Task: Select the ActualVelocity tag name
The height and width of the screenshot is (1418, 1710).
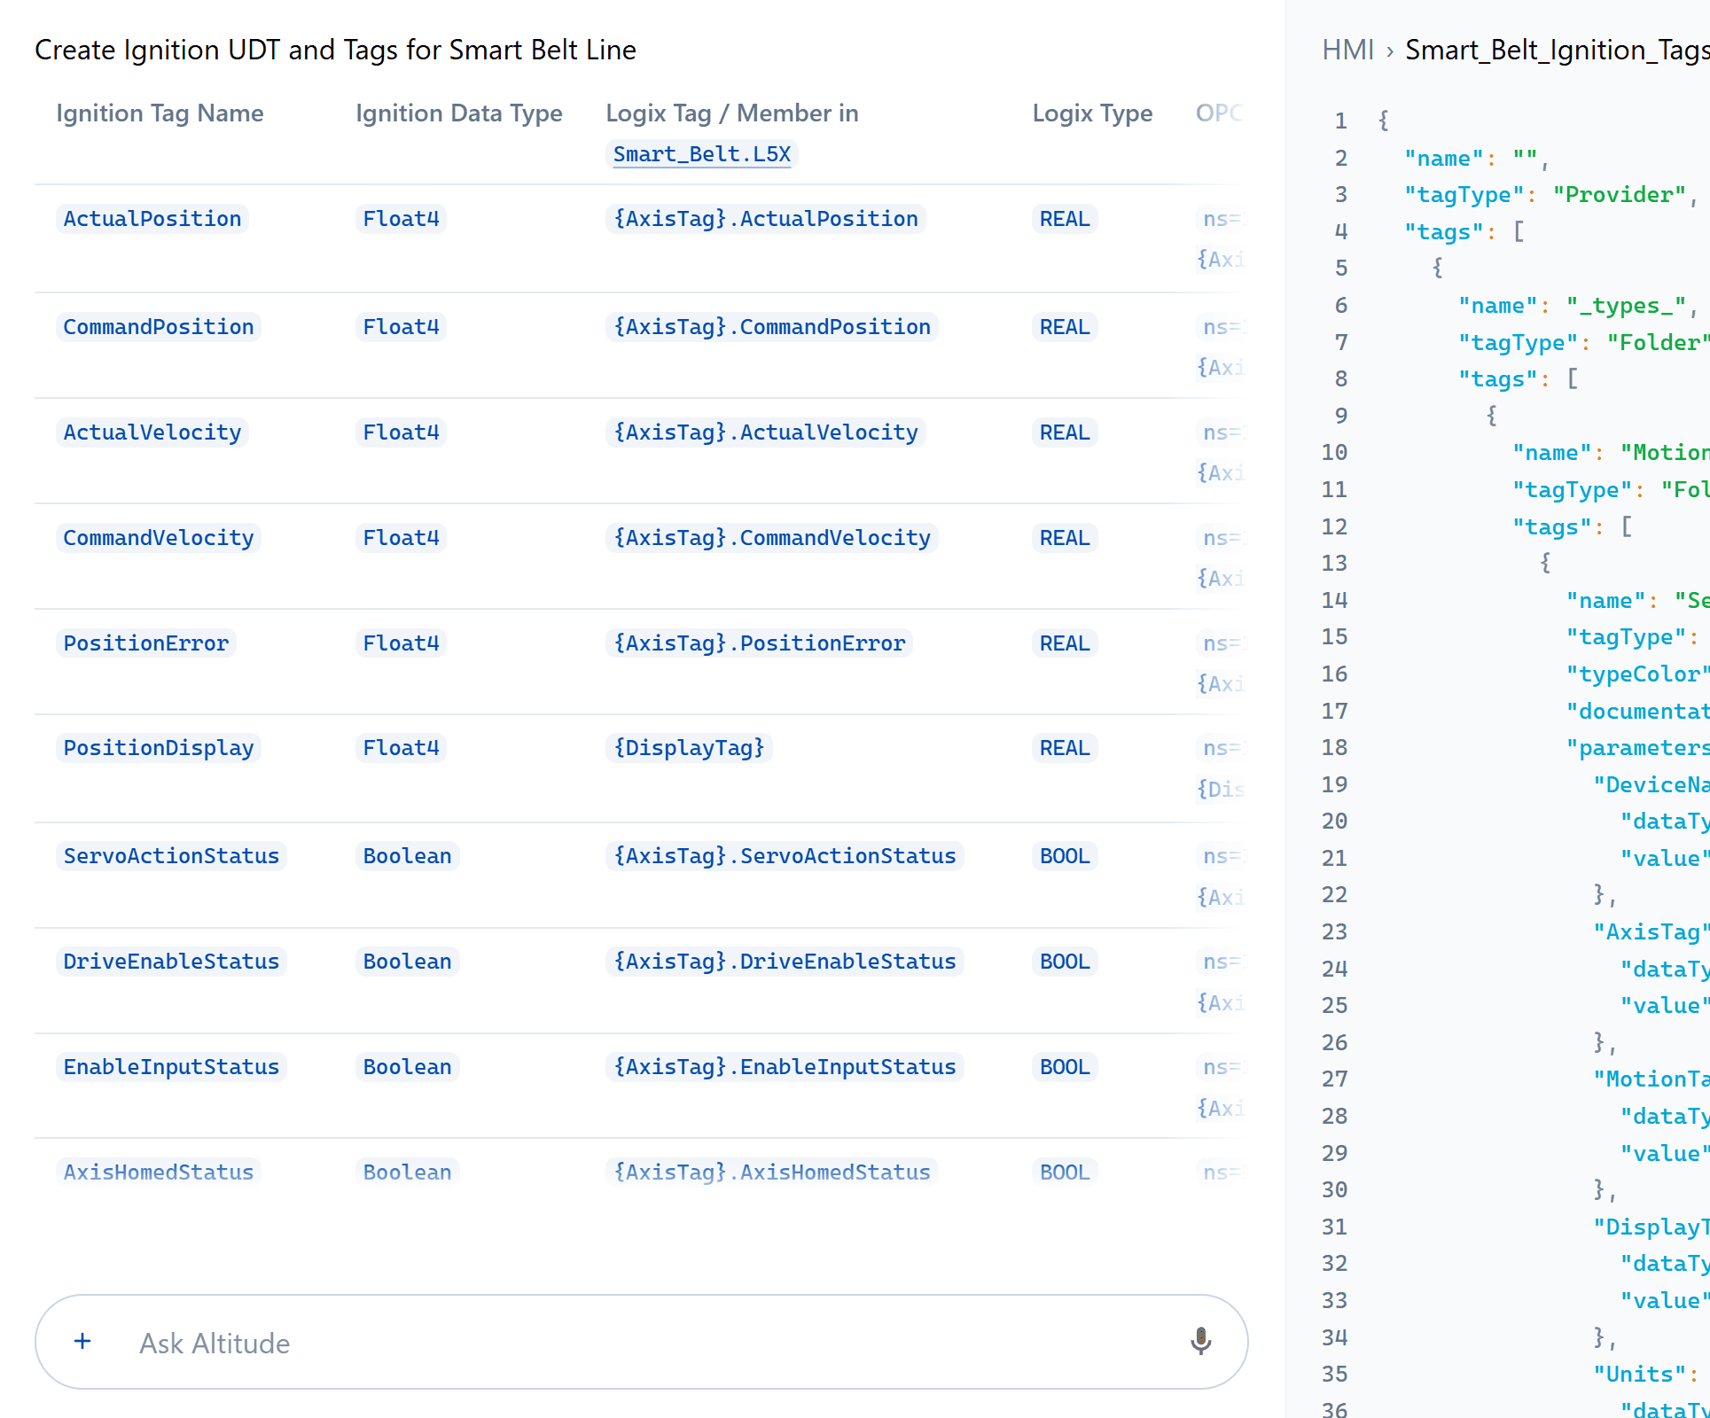Action: pyautogui.click(x=152, y=432)
